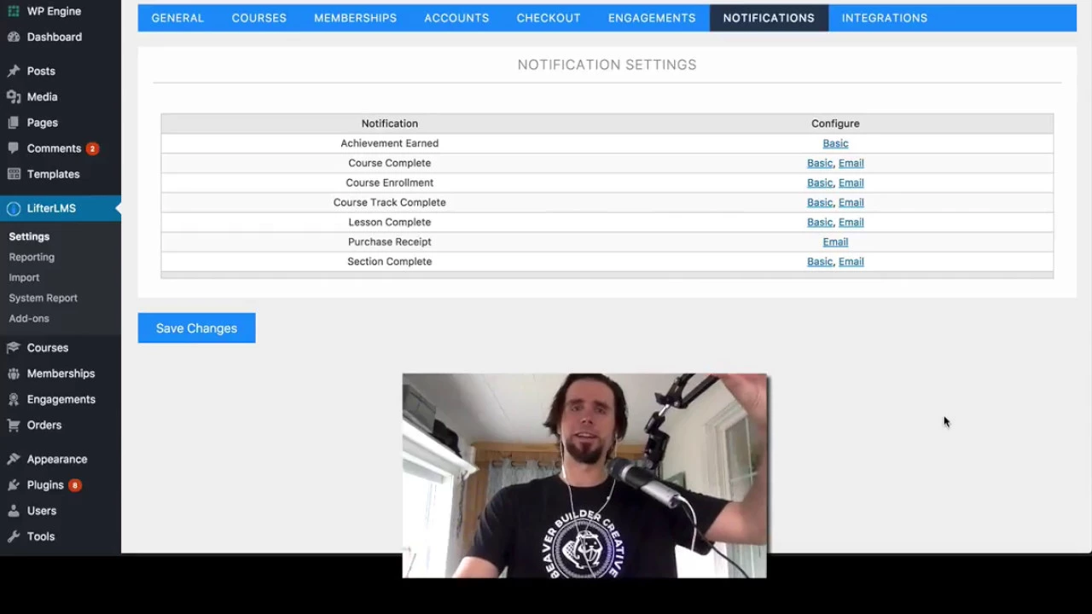Click the WP Engine icon in sidebar
The image size is (1092, 614).
(14, 11)
